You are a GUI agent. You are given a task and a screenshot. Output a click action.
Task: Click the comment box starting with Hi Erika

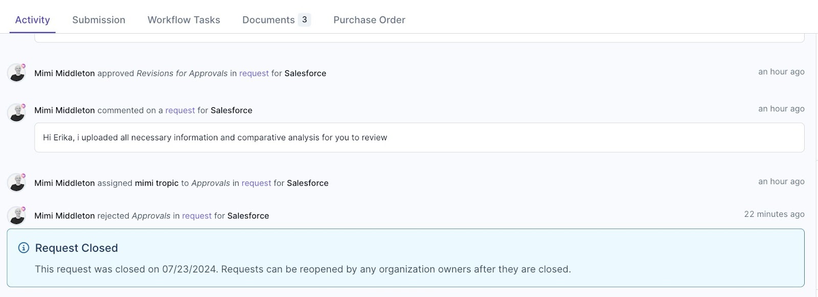point(419,137)
